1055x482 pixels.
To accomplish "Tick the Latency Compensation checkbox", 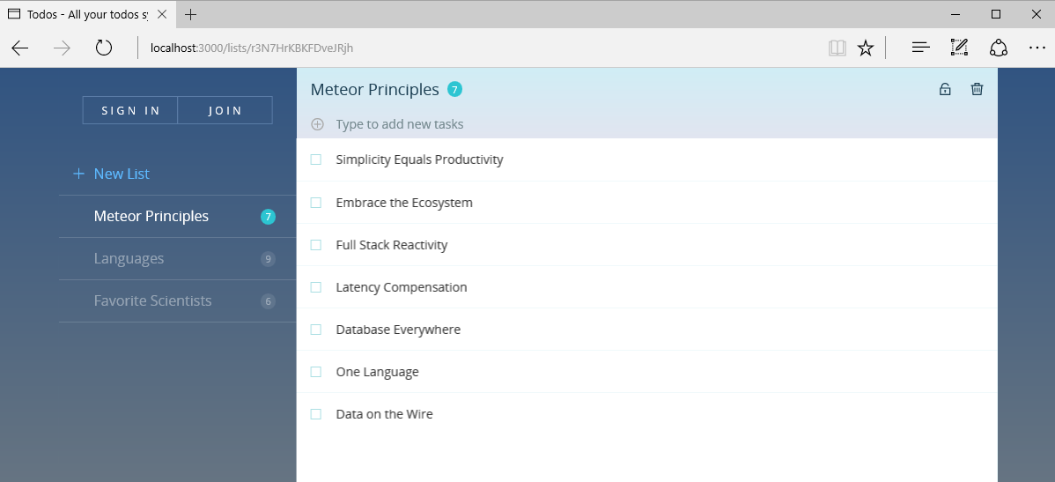I will 315,287.
